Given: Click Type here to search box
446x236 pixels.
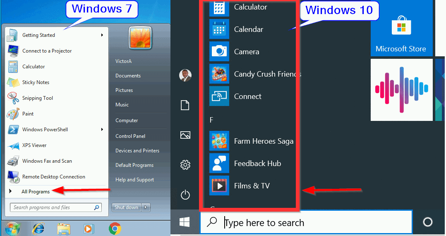Looking at the screenshot, I should (x=306, y=222).
